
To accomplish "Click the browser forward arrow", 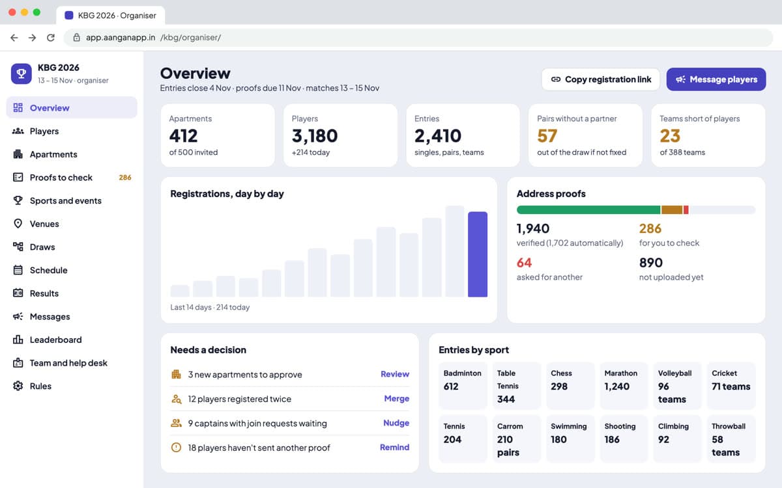I will 33,38.
